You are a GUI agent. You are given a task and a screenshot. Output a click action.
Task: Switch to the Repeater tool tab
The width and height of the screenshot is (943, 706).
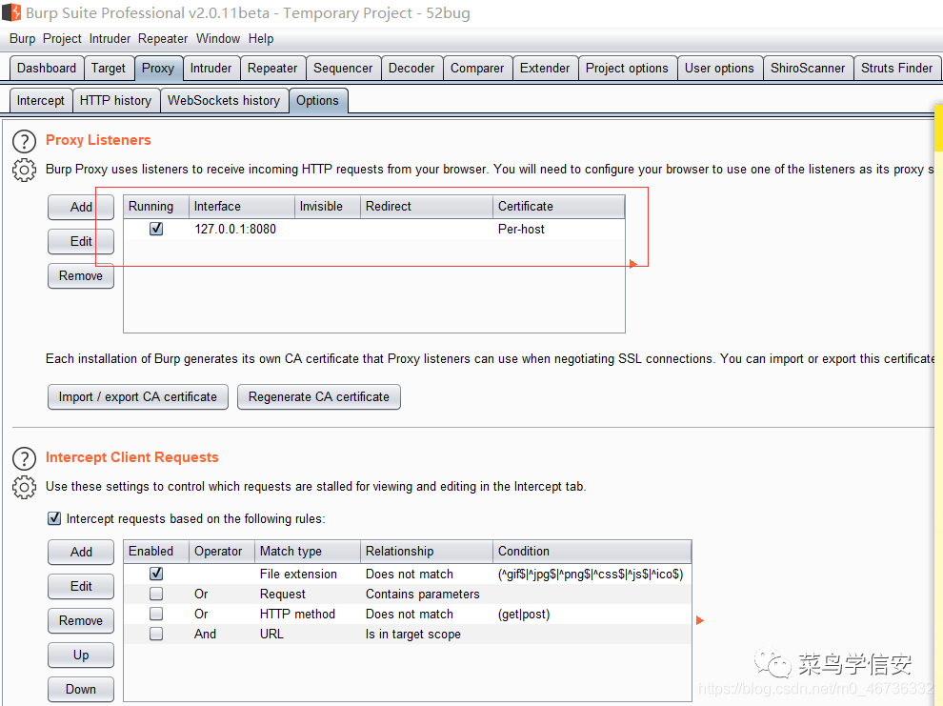[272, 68]
